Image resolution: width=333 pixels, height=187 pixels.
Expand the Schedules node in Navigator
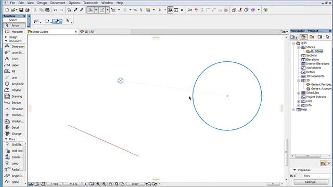298,93
